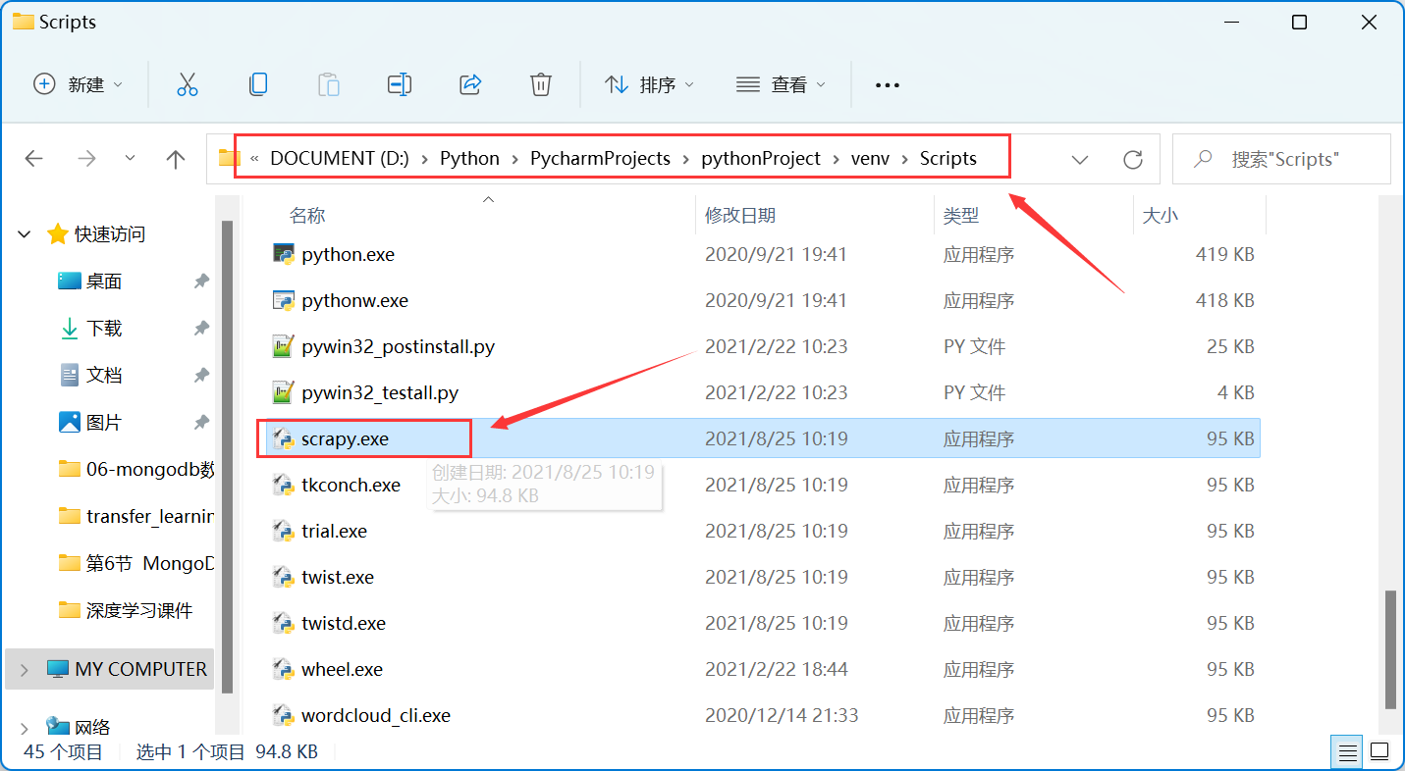The width and height of the screenshot is (1405, 771).
Task: Click the navigation pane scrollbar
Action: 227,456
